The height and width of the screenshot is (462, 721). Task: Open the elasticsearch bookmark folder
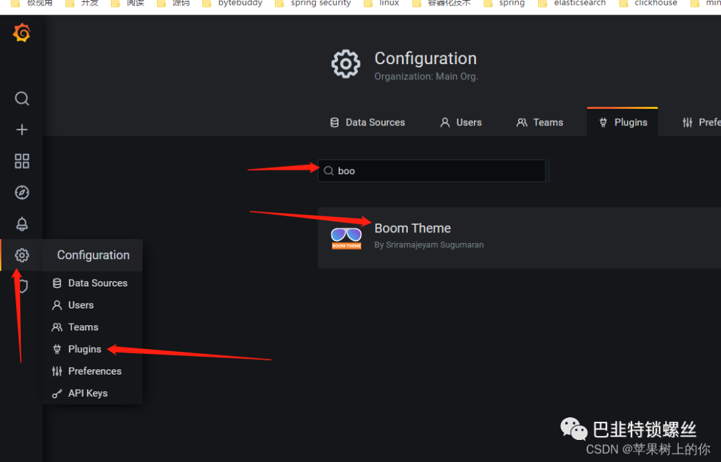[x=572, y=3]
